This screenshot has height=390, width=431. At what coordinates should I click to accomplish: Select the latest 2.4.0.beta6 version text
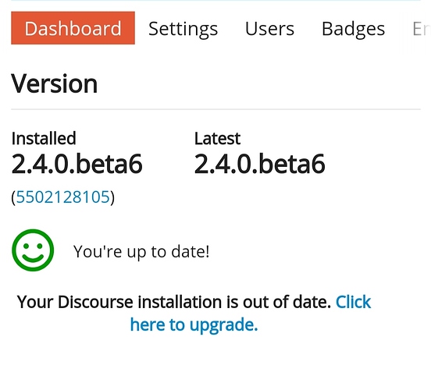coord(260,164)
